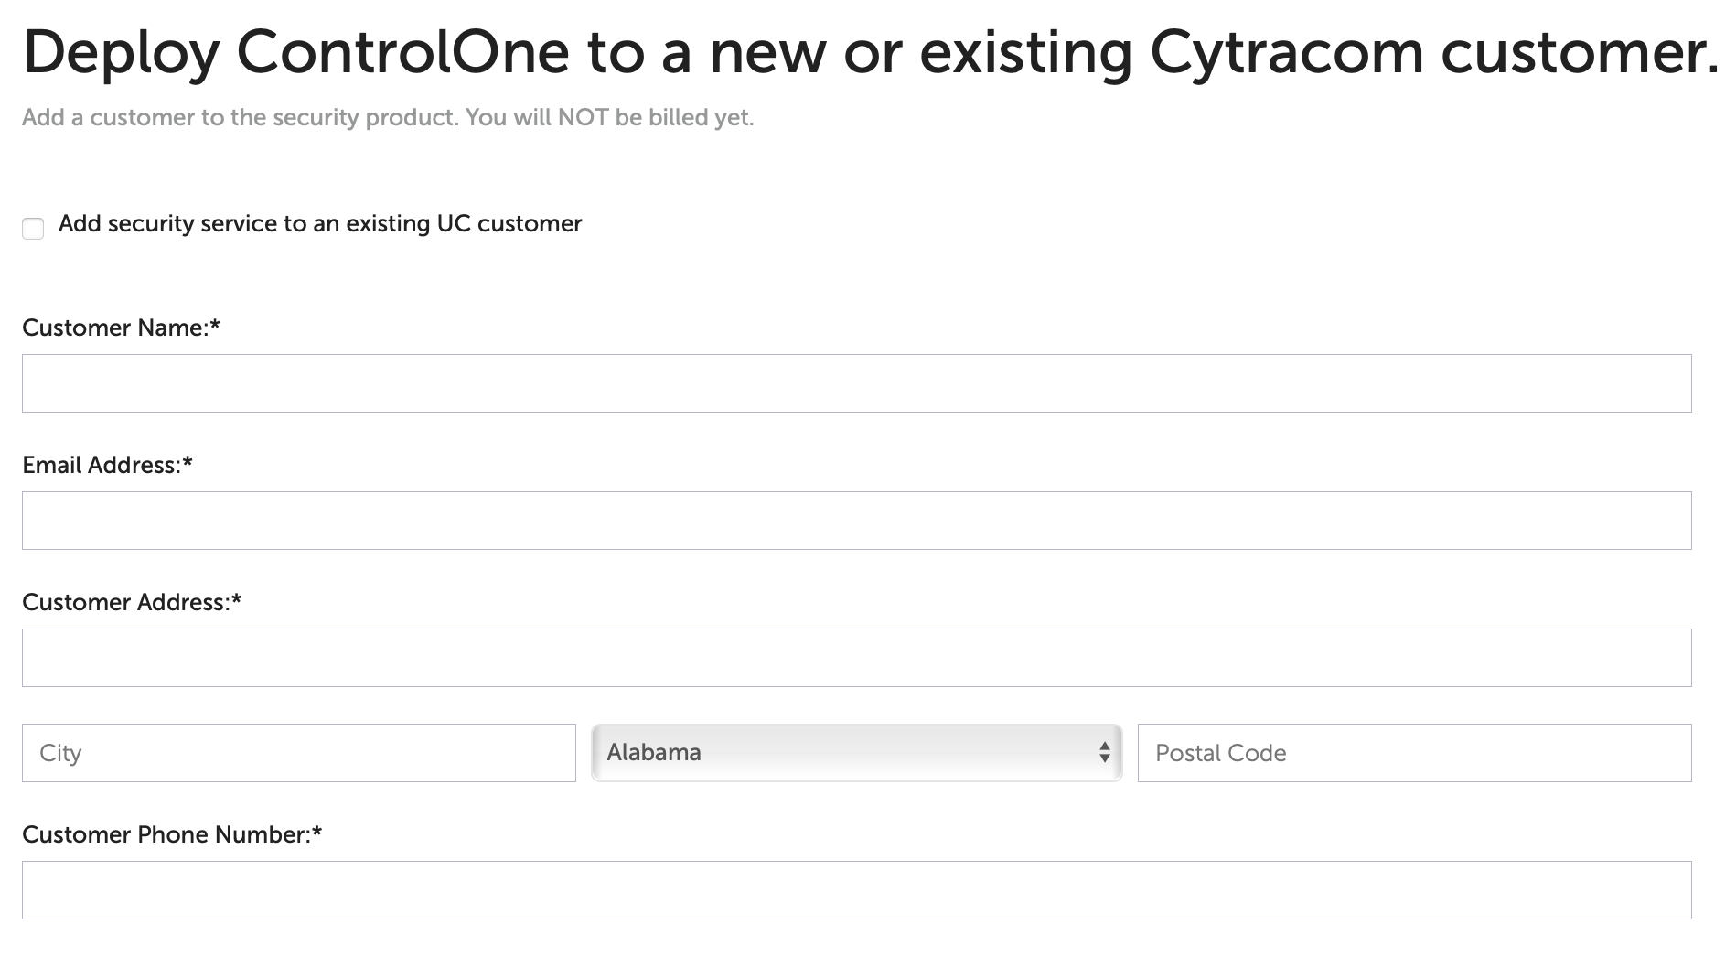Select the Email Address input

pyautogui.click(x=857, y=520)
